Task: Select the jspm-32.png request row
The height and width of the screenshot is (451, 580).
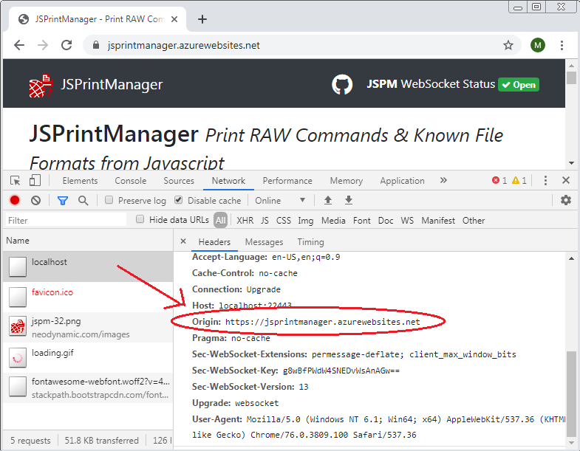Action: pyautogui.click(x=88, y=327)
